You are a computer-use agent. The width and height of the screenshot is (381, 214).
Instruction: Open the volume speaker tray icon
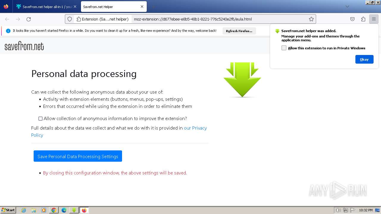point(338,210)
